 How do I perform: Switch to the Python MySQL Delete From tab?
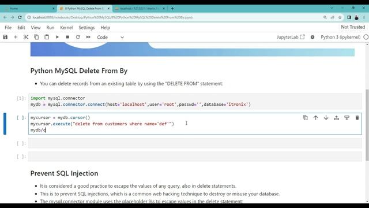84,9
